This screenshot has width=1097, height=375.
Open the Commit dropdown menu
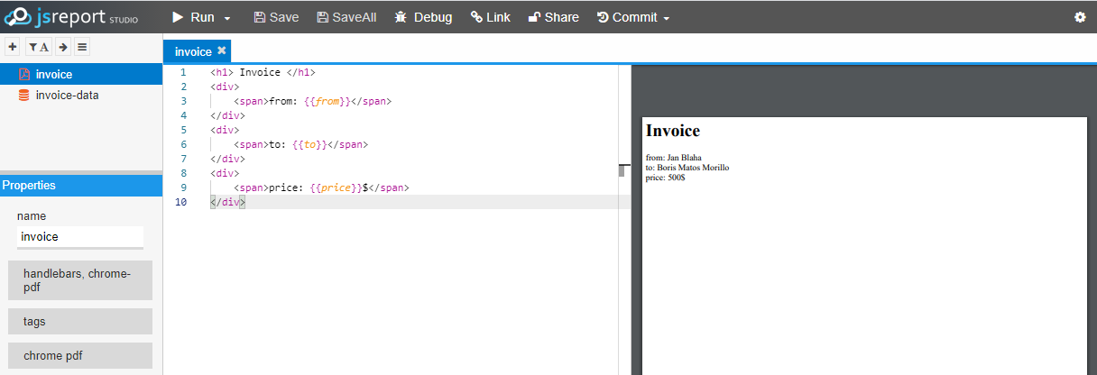[633, 17]
